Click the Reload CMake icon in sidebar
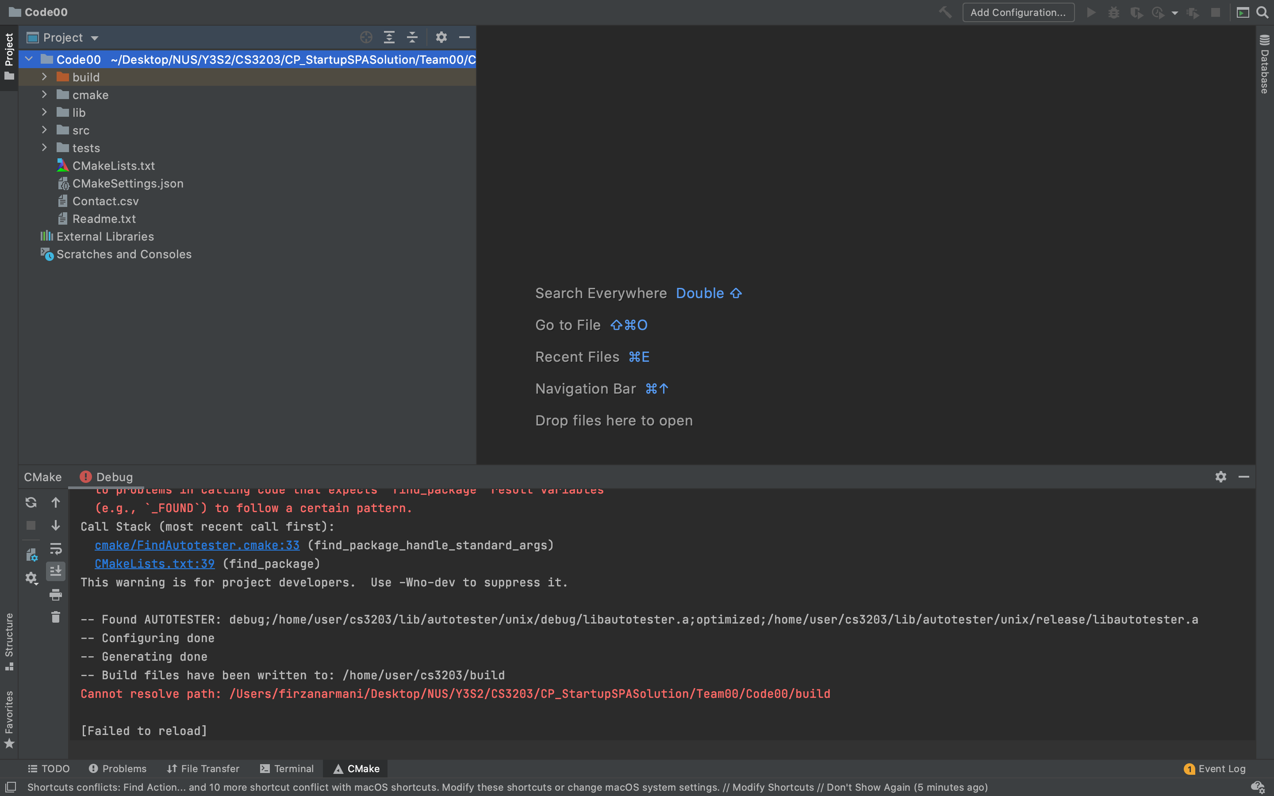The height and width of the screenshot is (796, 1274). tap(30, 501)
